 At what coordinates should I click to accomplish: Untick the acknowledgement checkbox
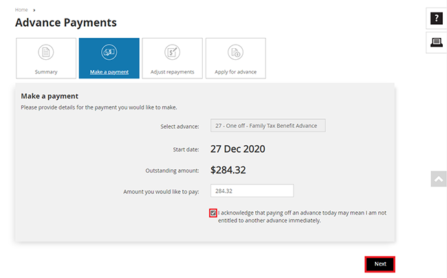click(x=213, y=213)
